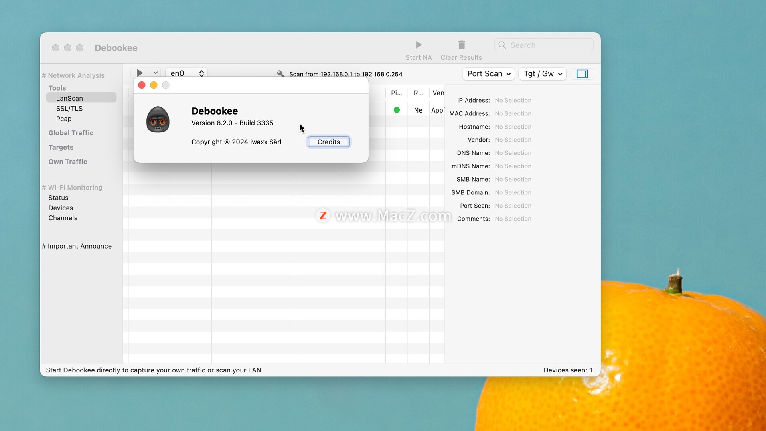Click the Comments No Selection value
766x431 pixels.
click(513, 219)
